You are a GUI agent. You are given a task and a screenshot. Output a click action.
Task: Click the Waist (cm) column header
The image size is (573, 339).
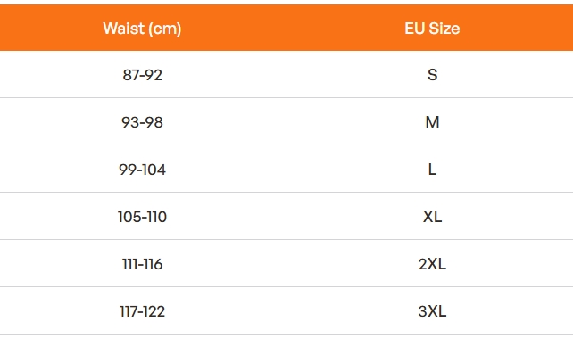tap(142, 29)
